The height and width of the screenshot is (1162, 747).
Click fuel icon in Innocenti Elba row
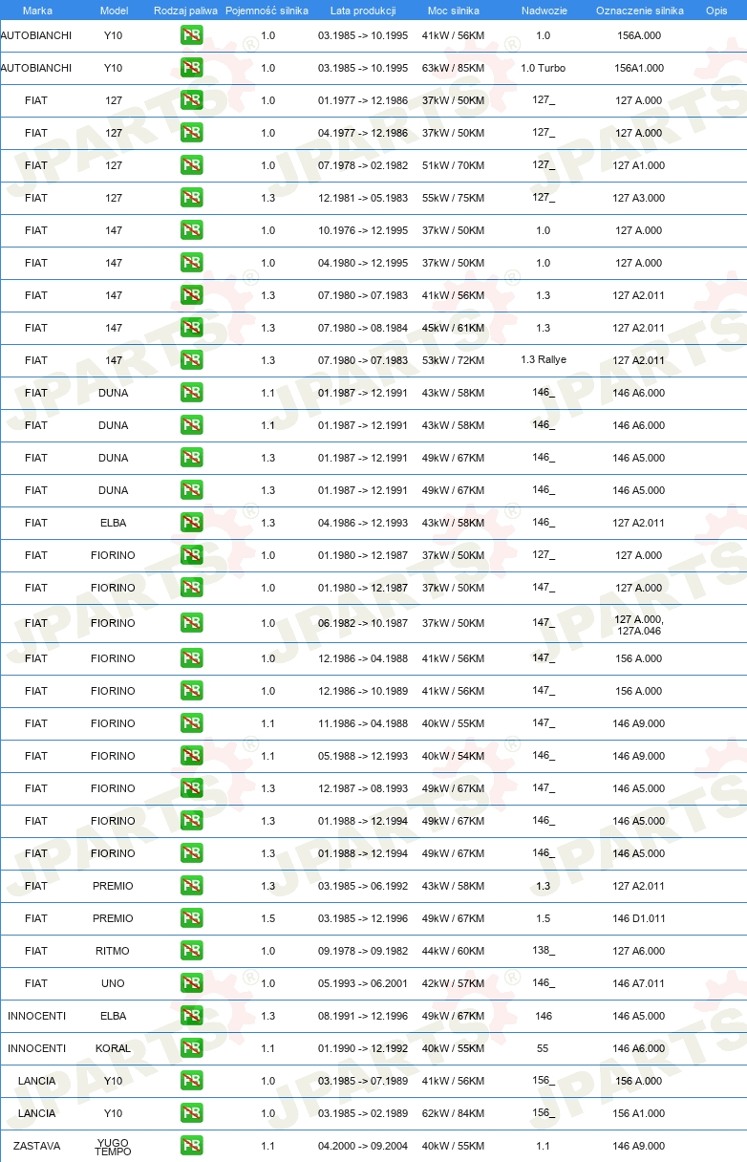click(191, 1016)
